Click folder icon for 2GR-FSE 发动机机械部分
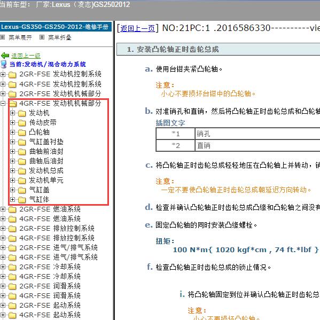The height and width of the screenshot is (320, 320). 12,94
